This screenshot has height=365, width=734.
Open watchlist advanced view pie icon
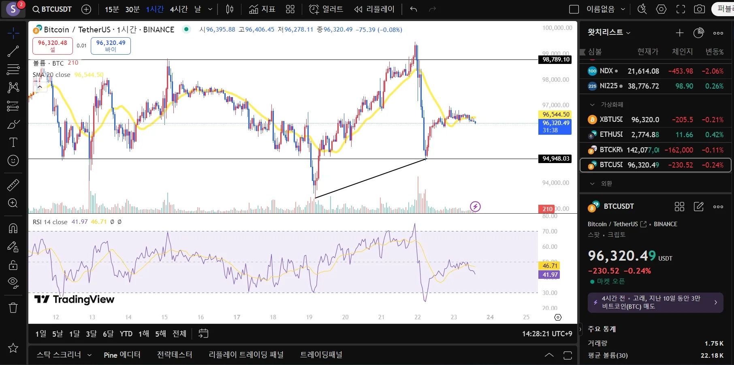699,33
